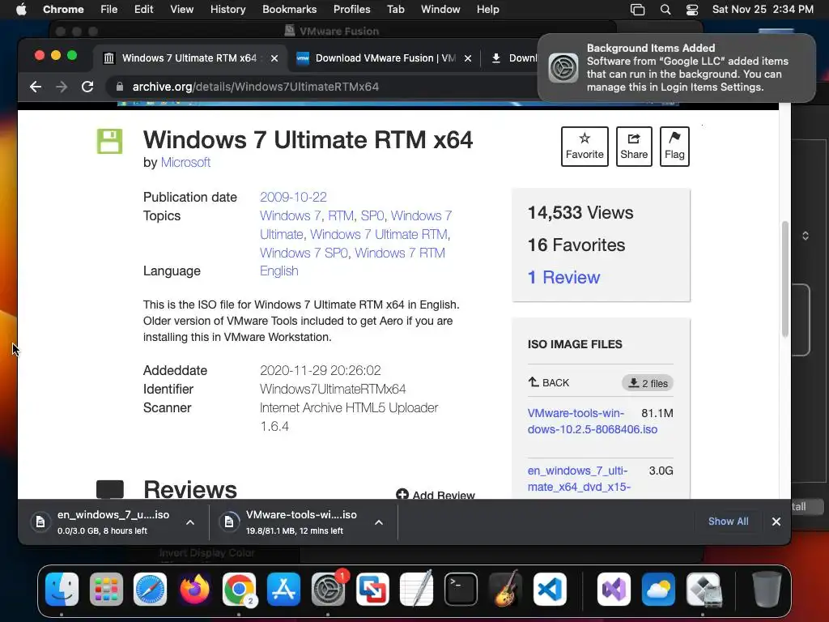Viewport: 829px width, 622px height.
Task: Open the Edit menu
Action: [143, 10]
